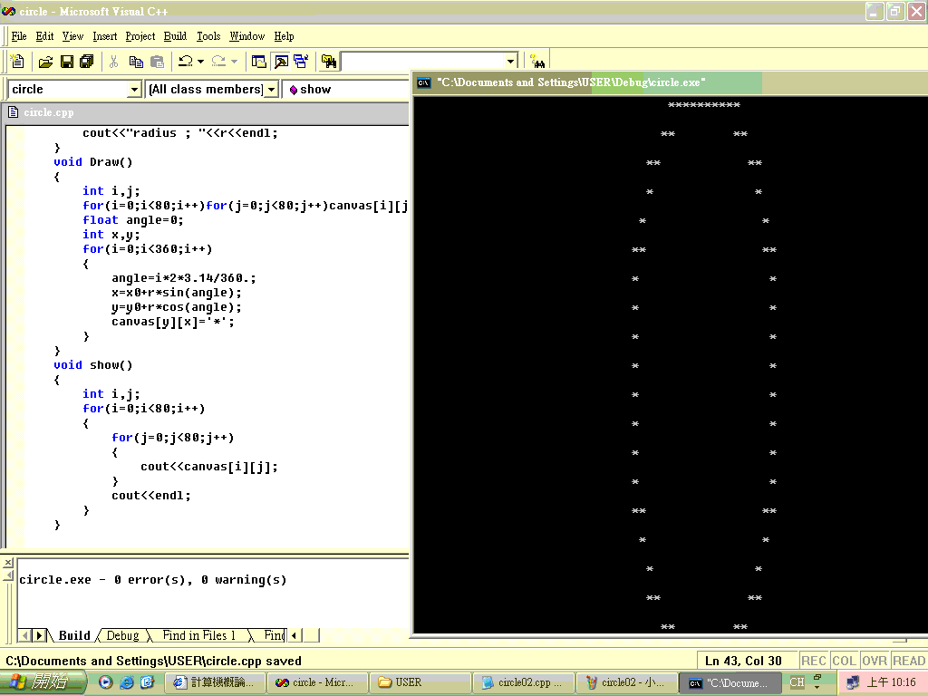Click the Find in Files icon

coord(329,62)
